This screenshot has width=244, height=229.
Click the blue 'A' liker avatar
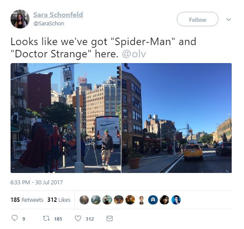153,200
